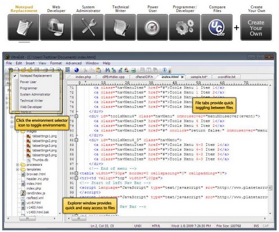This screenshot has height=232, width=279.
Task: Click the editor vertical scrollbar down arrow
Action: pyautogui.click(x=270, y=213)
